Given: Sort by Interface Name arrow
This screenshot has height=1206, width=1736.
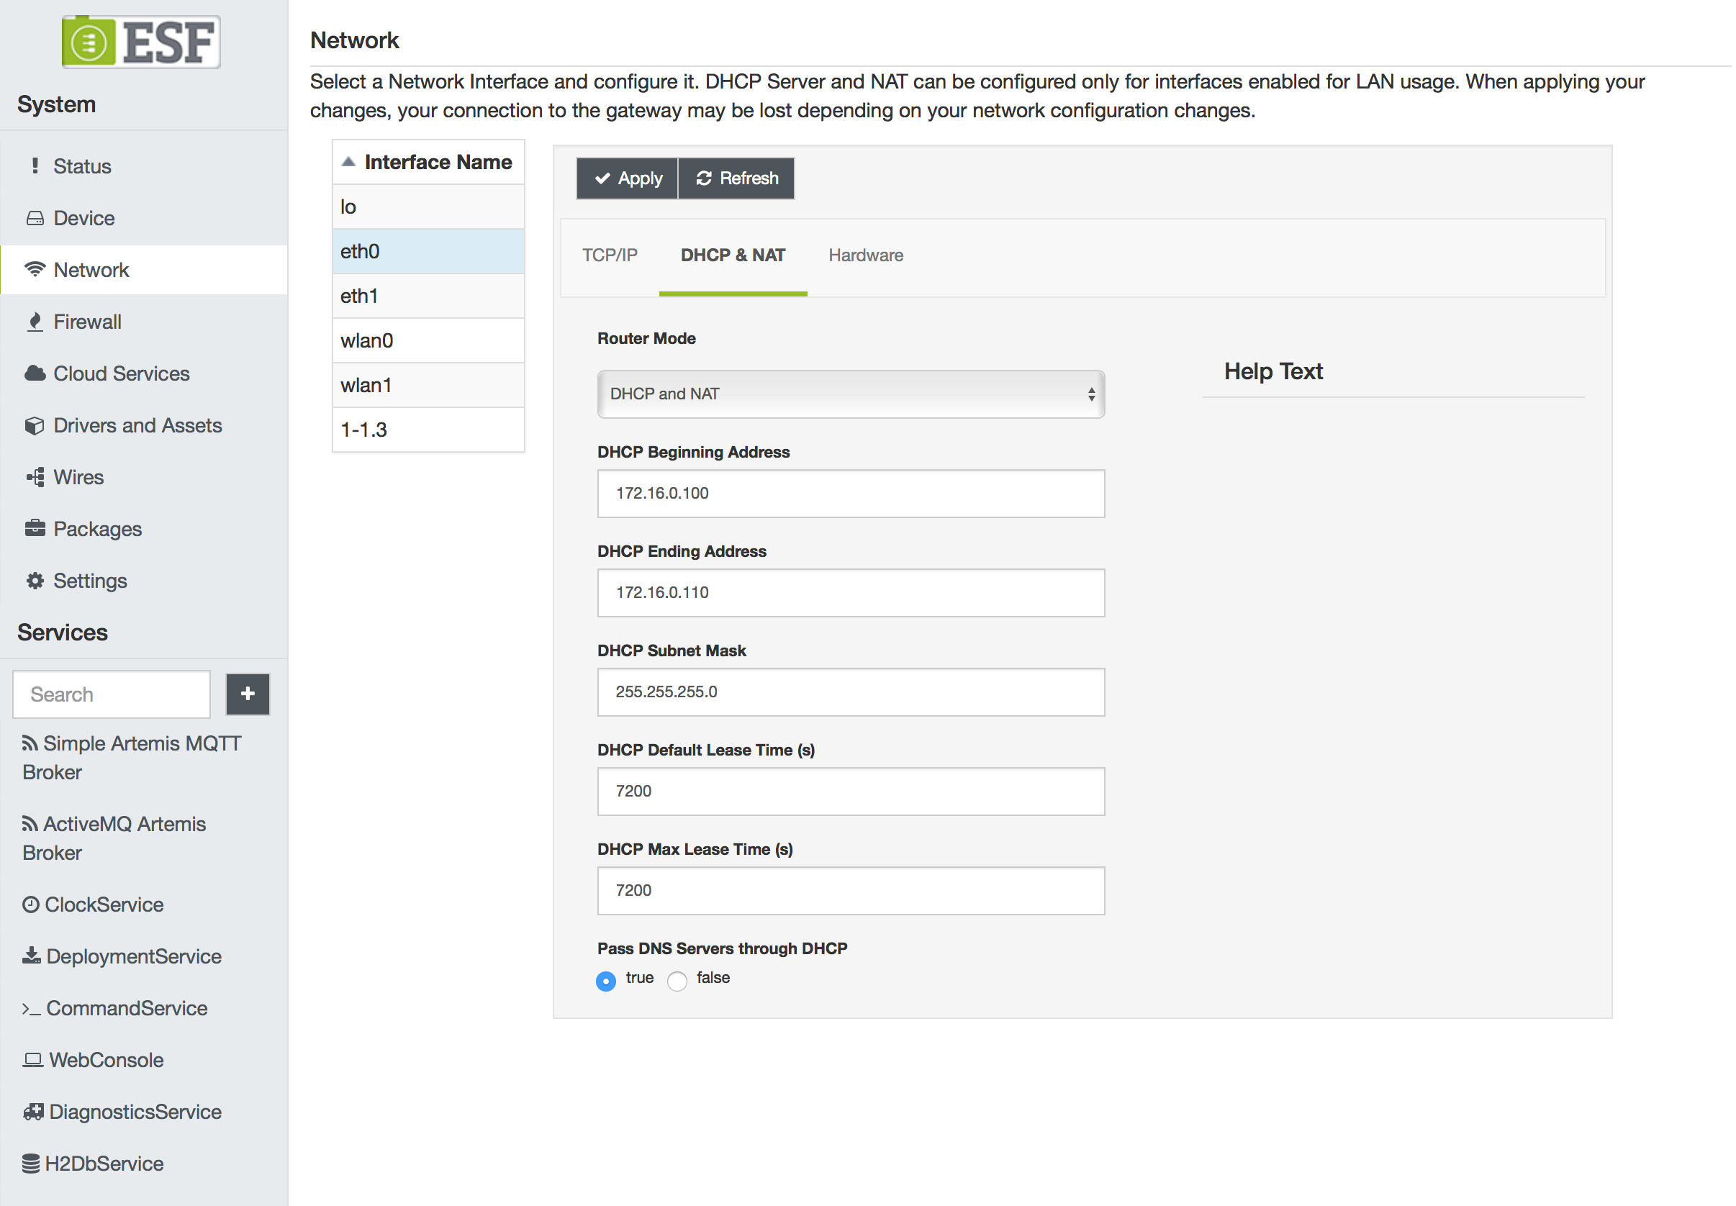Looking at the screenshot, I should click(x=348, y=162).
